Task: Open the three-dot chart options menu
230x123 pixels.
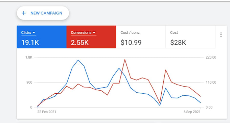Action: pos(221,35)
